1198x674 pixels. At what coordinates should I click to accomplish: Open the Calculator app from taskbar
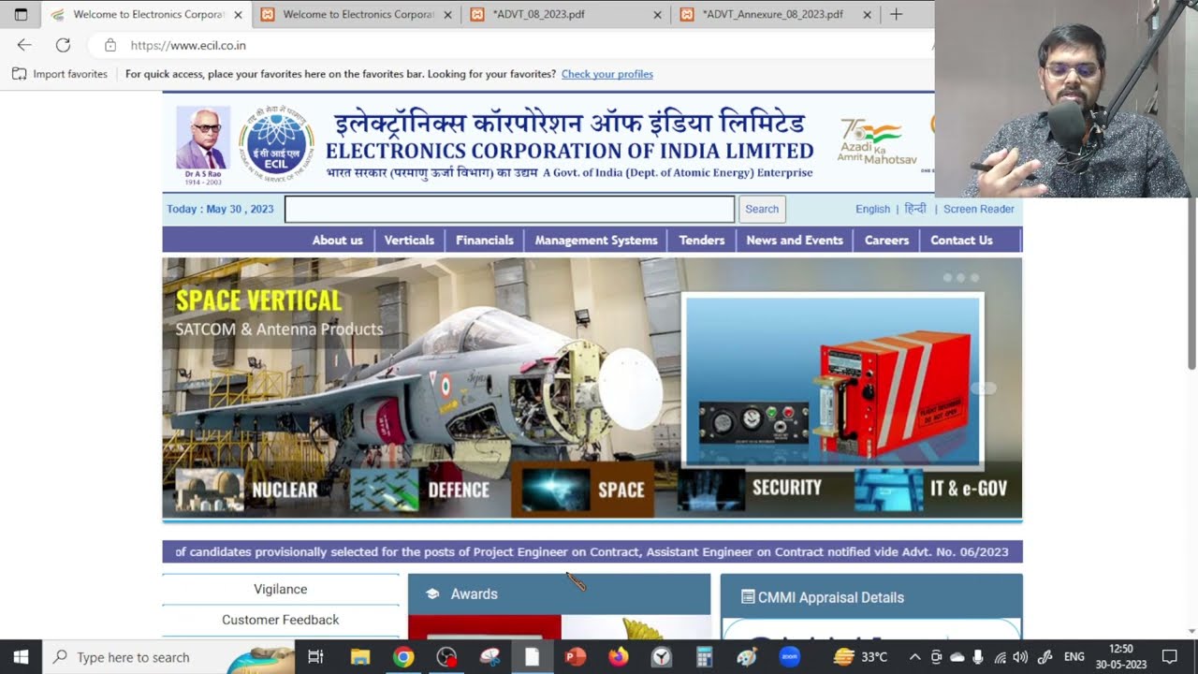click(704, 657)
